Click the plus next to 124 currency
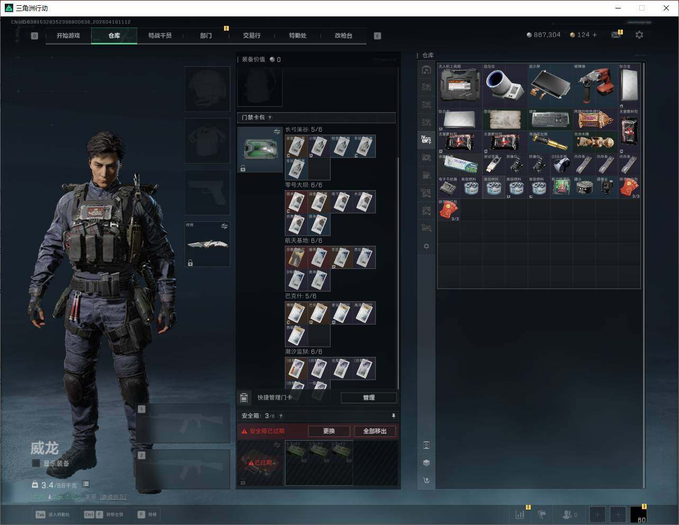Image resolution: width=679 pixels, height=525 pixels. [595, 35]
